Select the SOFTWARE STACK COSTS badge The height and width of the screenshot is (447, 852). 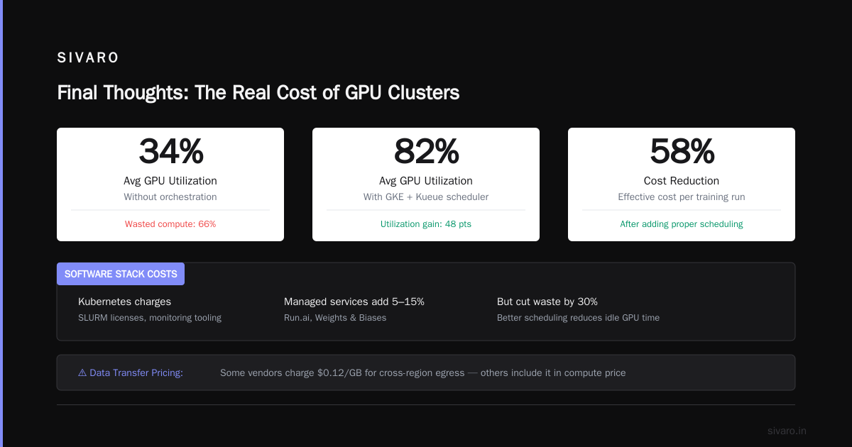[x=121, y=274]
